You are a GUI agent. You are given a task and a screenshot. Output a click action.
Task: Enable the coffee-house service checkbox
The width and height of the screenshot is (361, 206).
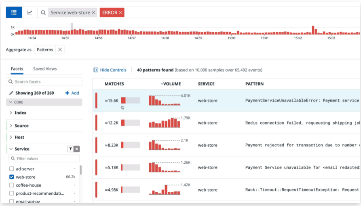coord(12,185)
